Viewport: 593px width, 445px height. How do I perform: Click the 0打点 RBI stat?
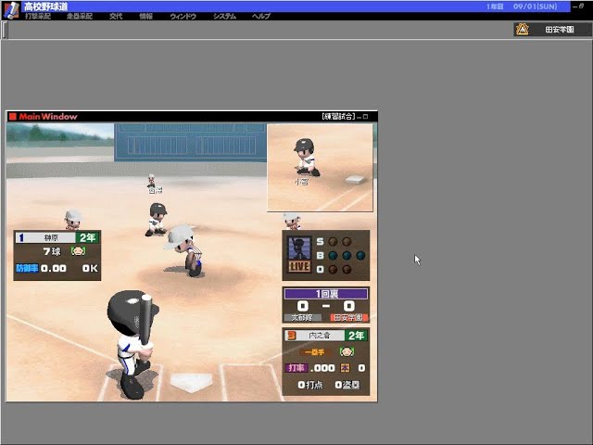click(x=310, y=385)
